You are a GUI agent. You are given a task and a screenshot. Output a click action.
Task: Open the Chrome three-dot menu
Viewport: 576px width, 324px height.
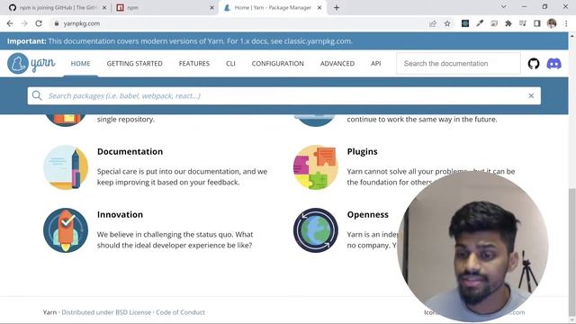point(566,23)
